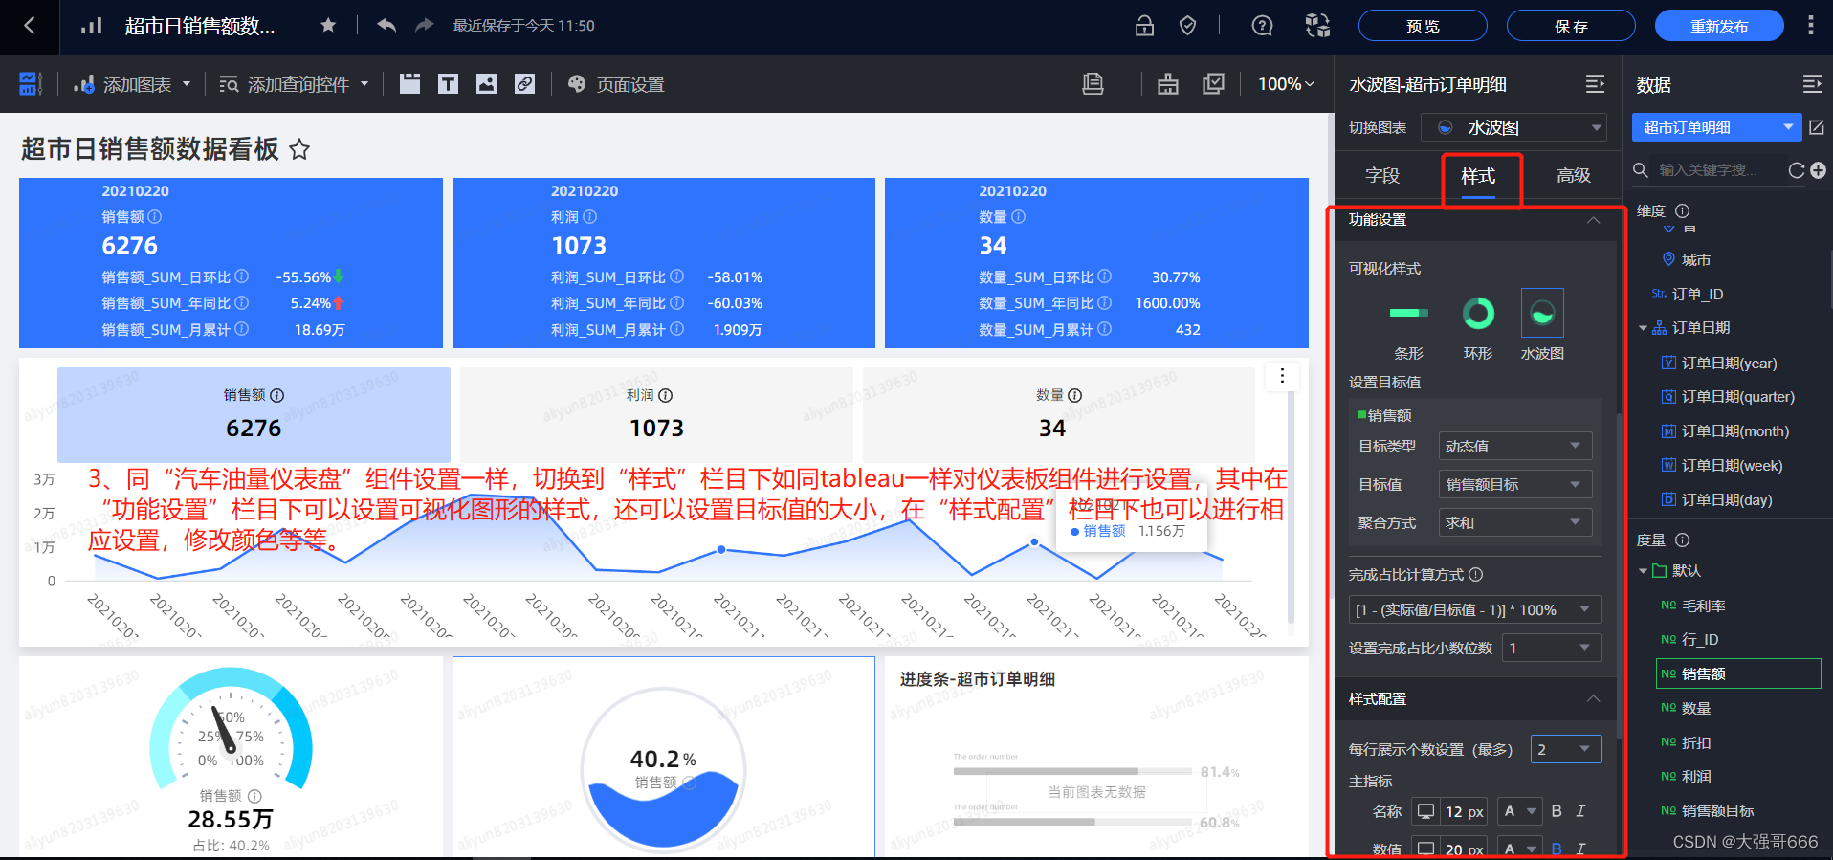Switch to the 字段 tab
Screen dimensions: 1833x860
tap(1382, 175)
